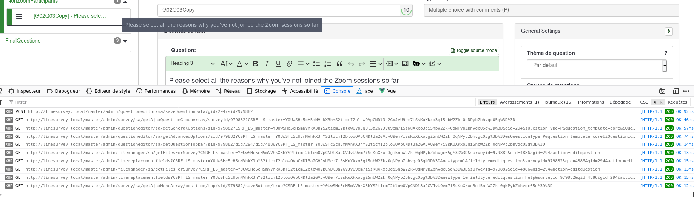Image resolution: width=694 pixels, height=212 pixels.
Task: Click Toggle source mode button
Action: [x=474, y=50]
